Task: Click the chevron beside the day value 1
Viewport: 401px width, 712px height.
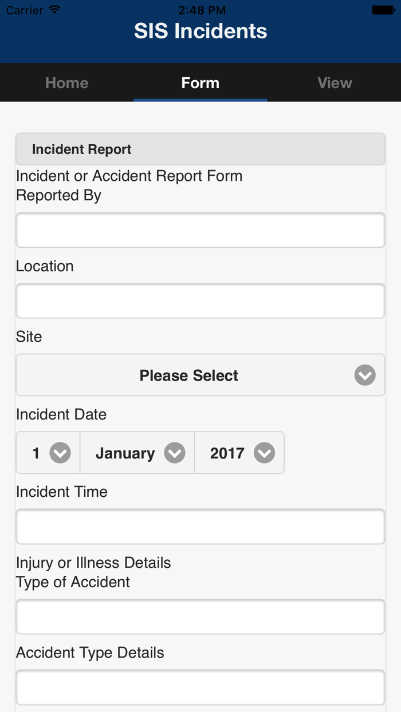Action: (60, 453)
